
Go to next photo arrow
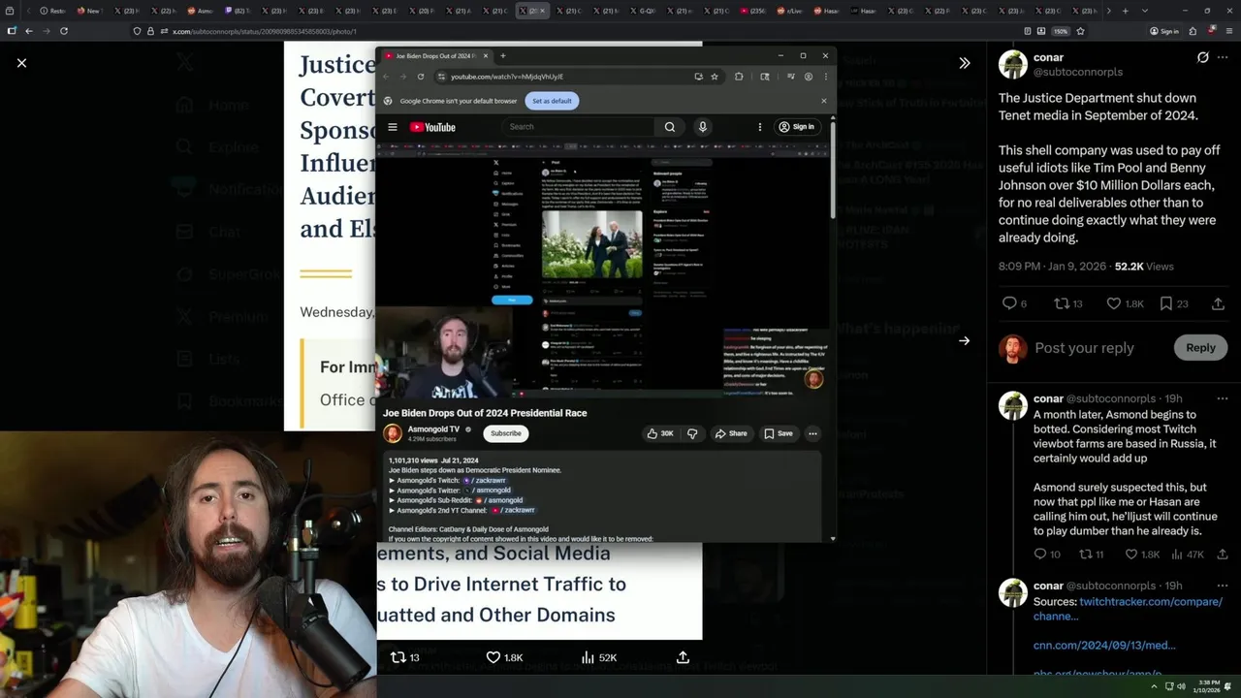964,340
